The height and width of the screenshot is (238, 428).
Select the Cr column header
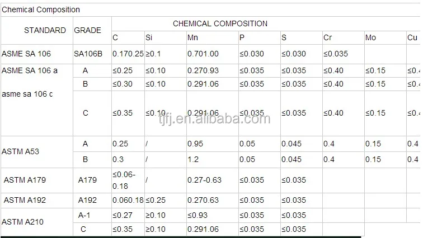(x=328, y=38)
